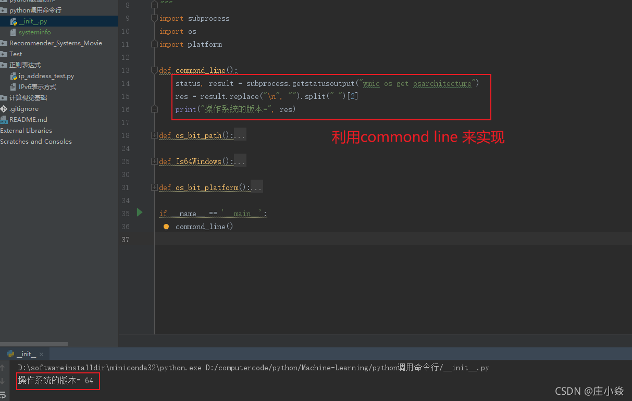The height and width of the screenshot is (401, 632).
Task: Click the docstring fold marker at line 8
Action: [154, 5]
